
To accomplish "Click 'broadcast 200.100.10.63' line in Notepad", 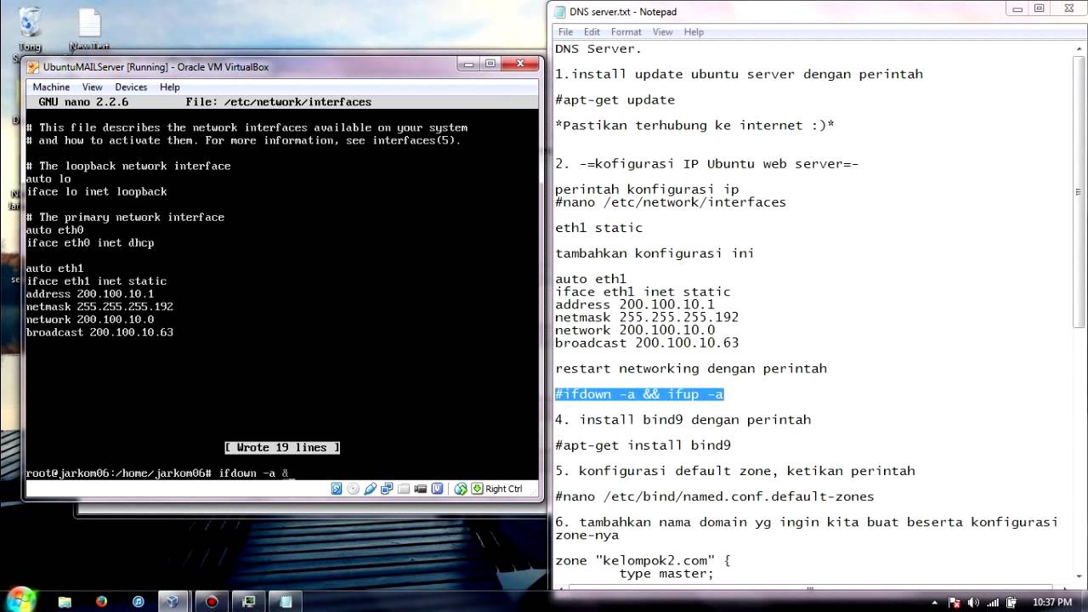I will pyautogui.click(x=647, y=343).
